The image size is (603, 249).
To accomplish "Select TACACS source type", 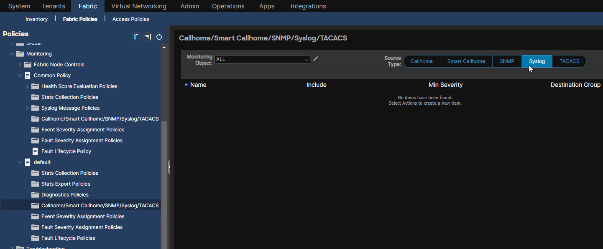I will 569,61.
